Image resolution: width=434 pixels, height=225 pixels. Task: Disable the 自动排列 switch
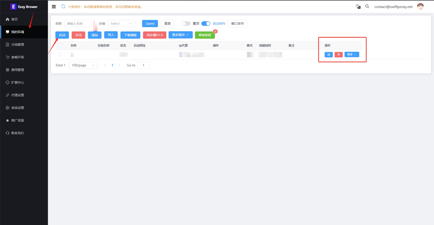[x=206, y=23]
